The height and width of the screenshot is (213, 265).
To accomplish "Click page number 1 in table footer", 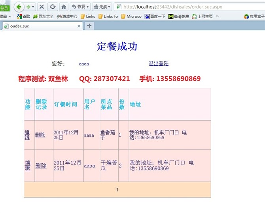I will pyautogui.click(x=117, y=190).
